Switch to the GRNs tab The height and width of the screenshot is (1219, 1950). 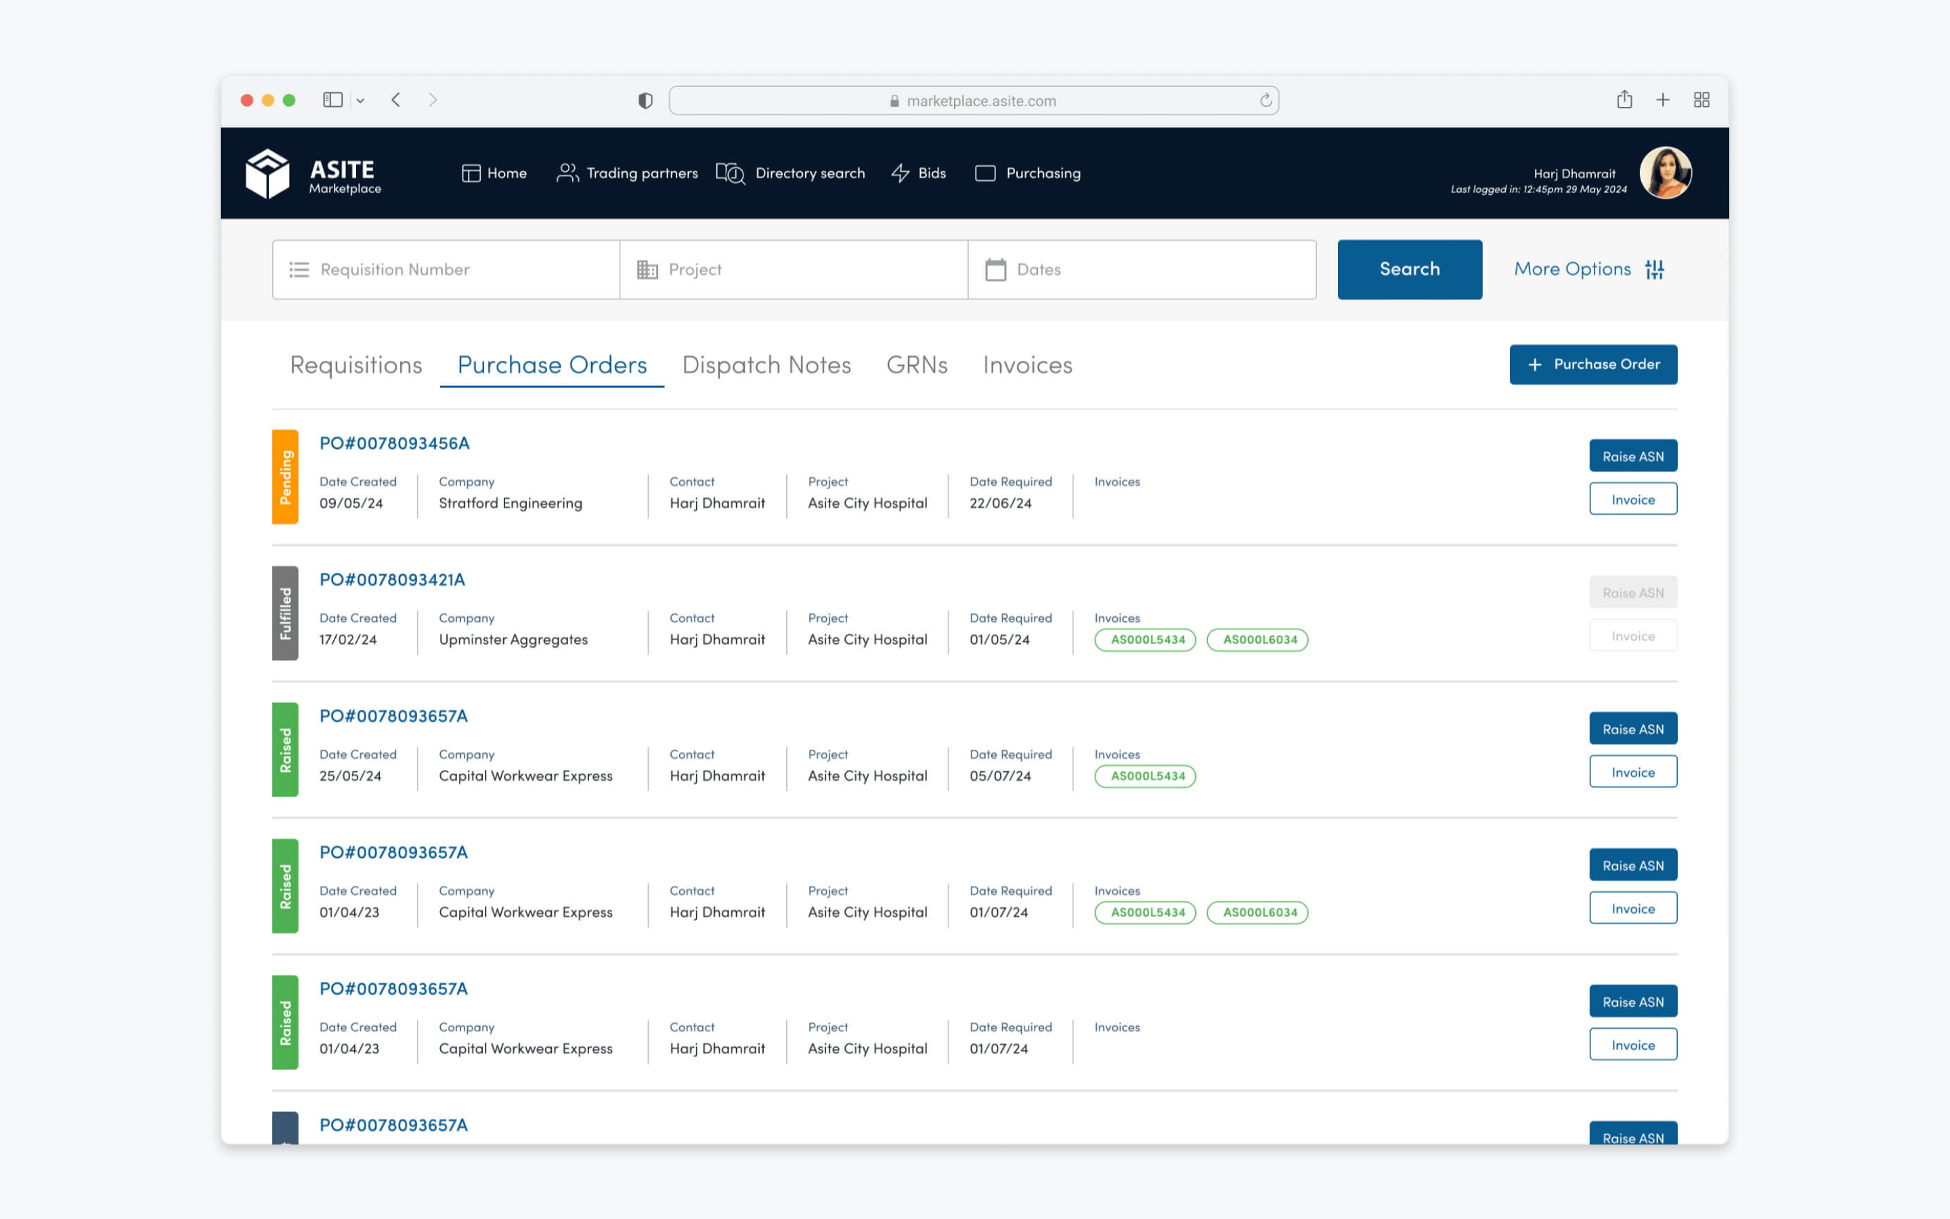[917, 365]
